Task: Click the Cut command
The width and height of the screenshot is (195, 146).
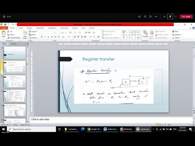Action: [x=10, y=32]
